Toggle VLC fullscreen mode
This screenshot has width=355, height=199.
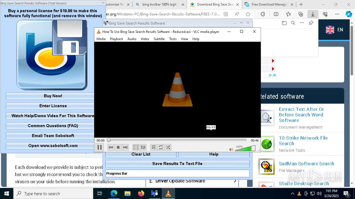point(136,147)
